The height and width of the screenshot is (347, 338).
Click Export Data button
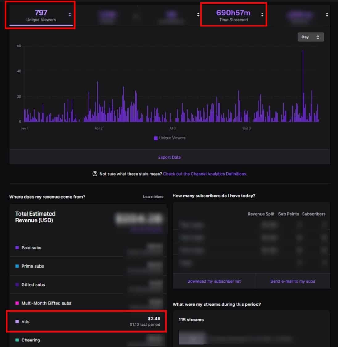click(x=169, y=157)
